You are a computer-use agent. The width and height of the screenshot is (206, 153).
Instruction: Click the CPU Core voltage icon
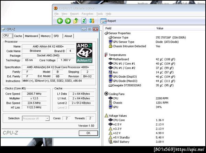pos(111,120)
